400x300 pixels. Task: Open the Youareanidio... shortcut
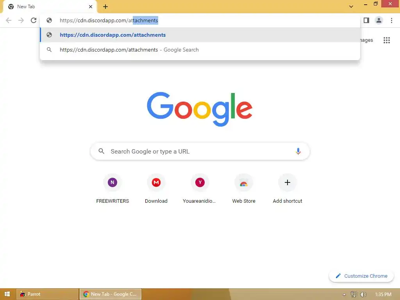pos(200,189)
